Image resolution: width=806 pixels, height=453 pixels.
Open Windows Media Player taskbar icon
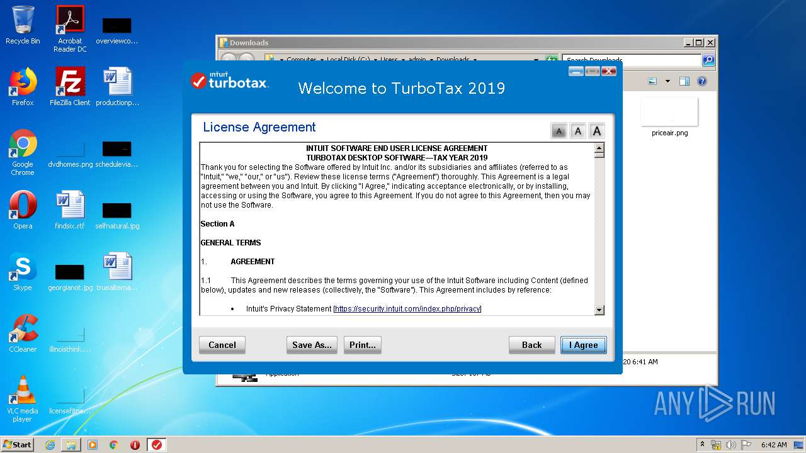[93, 445]
